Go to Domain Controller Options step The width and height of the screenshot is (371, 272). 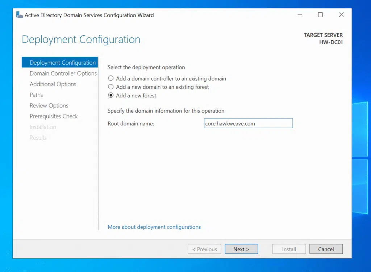click(x=63, y=73)
